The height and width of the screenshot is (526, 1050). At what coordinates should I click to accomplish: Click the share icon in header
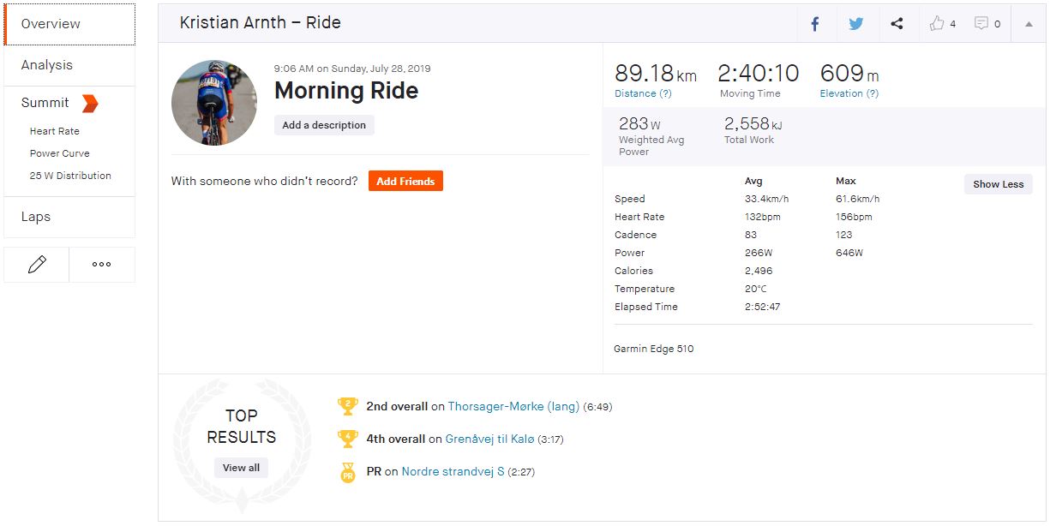[x=897, y=24]
